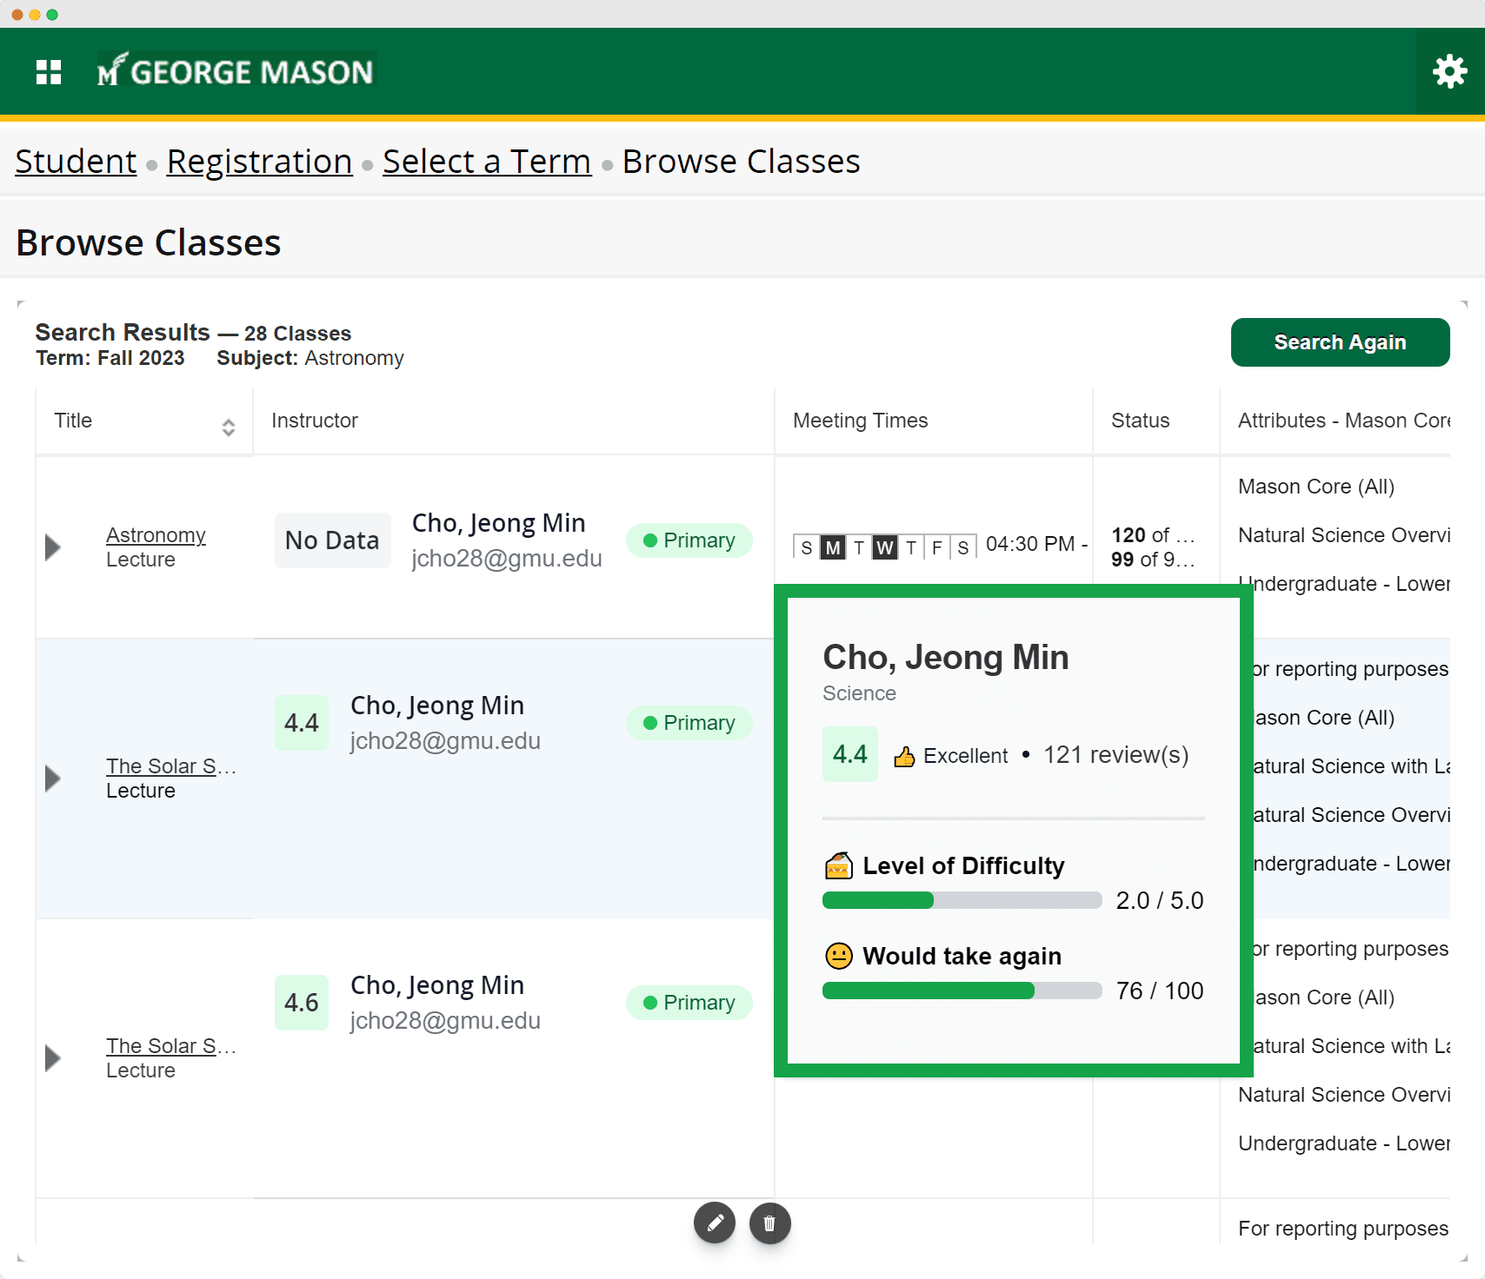
Task: Click the cake Level of Difficulty icon
Action: pos(838,865)
